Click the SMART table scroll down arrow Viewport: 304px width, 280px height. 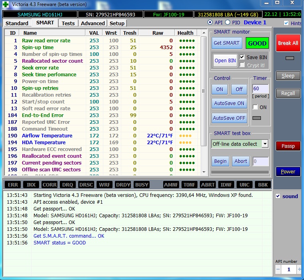204,172
